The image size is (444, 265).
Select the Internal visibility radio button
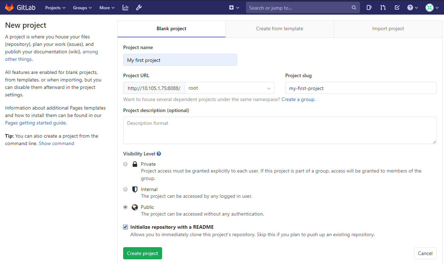click(x=125, y=189)
